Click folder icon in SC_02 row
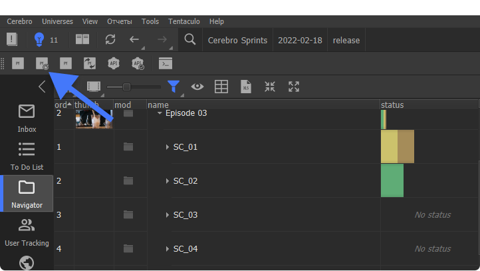The image size is (480, 271). pos(128,181)
